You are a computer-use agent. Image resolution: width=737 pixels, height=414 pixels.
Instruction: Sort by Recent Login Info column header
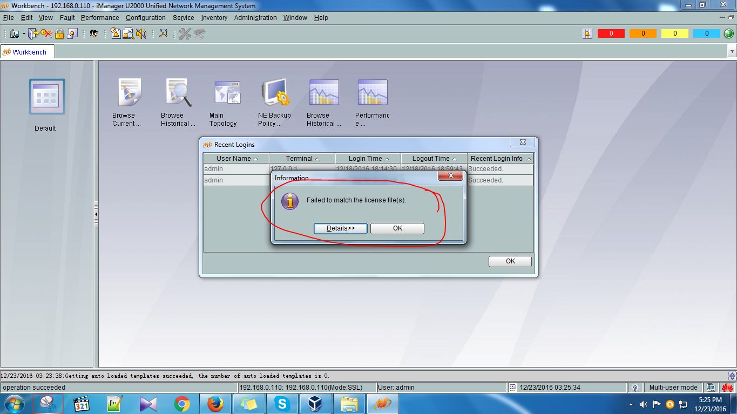pyautogui.click(x=500, y=159)
